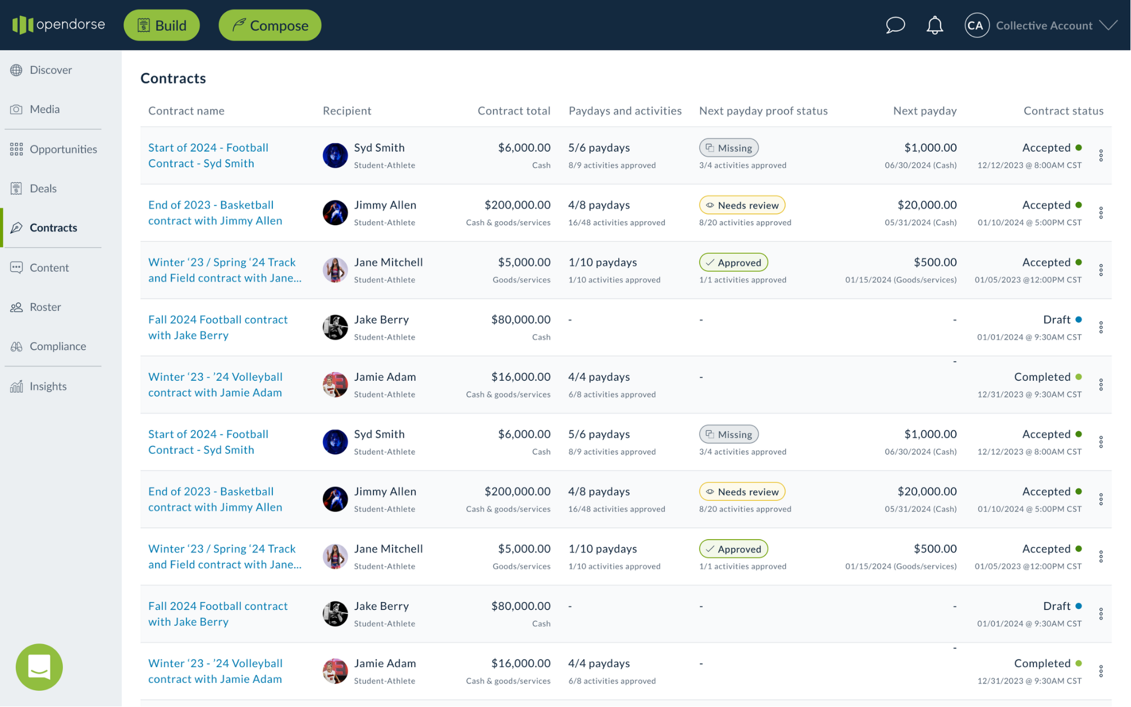Screen dimensions: 1131x707
Task: Expand the Collective Account dropdown chevron
Action: point(1109,25)
